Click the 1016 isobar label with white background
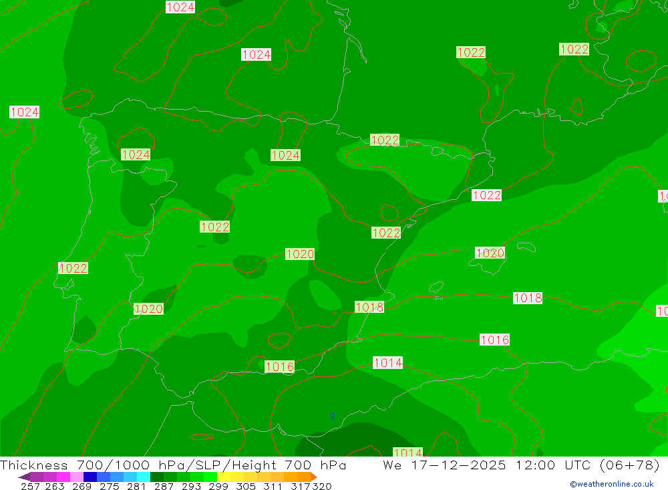This screenshot has height=490, width=668. [494, 340]
